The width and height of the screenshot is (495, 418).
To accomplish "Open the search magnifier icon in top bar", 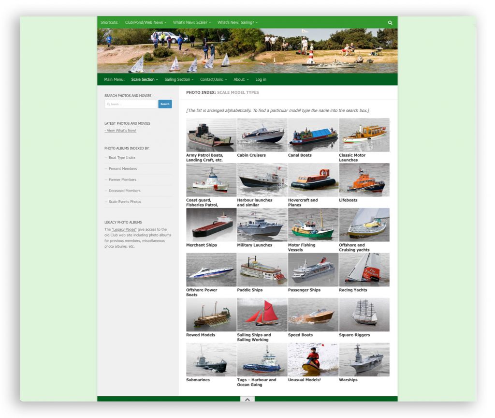I will 390,22.
